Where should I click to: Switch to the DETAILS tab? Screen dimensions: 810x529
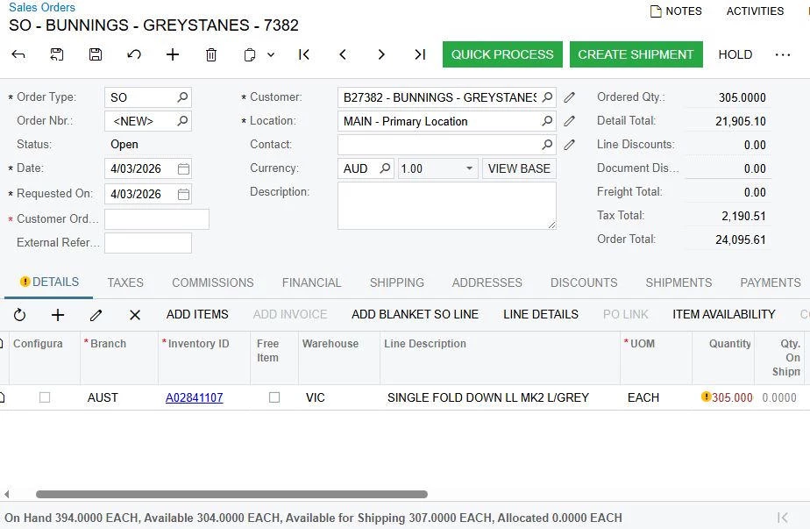click(50, 282)
